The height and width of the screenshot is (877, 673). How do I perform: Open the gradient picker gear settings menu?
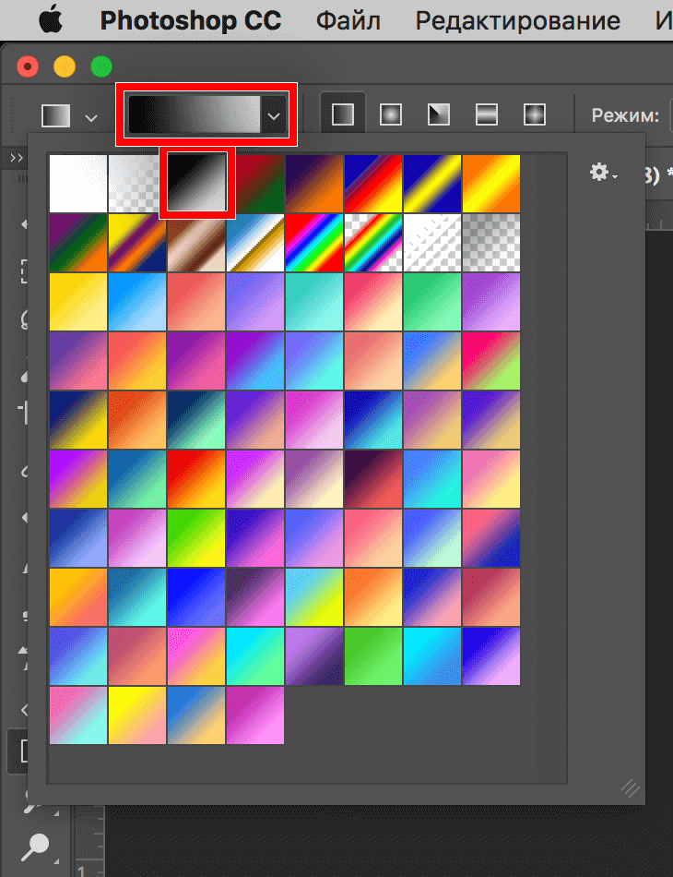[603, 173]
